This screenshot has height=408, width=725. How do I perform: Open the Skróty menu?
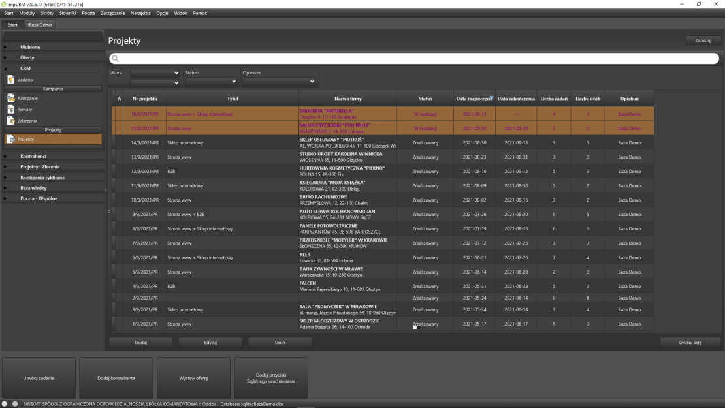tap(47, 14)
